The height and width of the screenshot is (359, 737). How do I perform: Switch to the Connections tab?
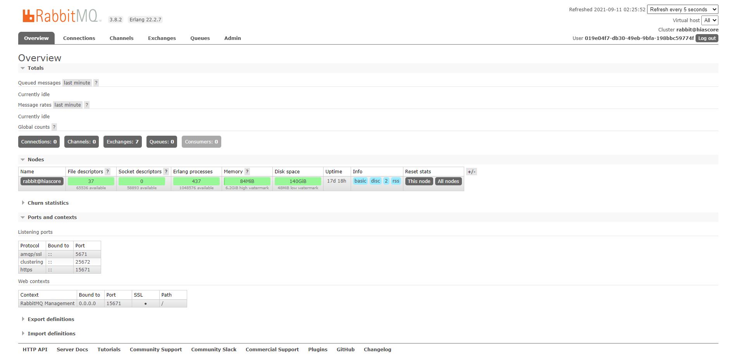pos(79,38)
